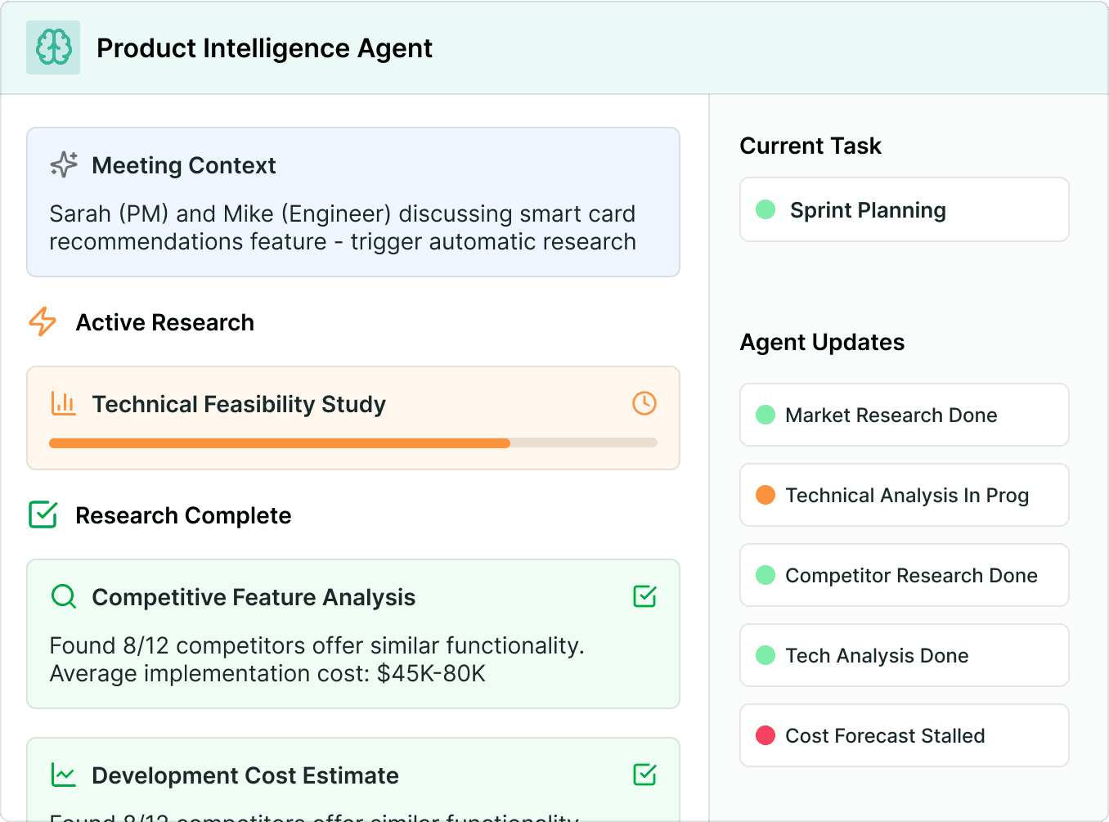Click the line chart icon on Development Cost Estimate
Image resolution: width=1109 pixels, height=822 pixels.
click(x=64, y=775)
